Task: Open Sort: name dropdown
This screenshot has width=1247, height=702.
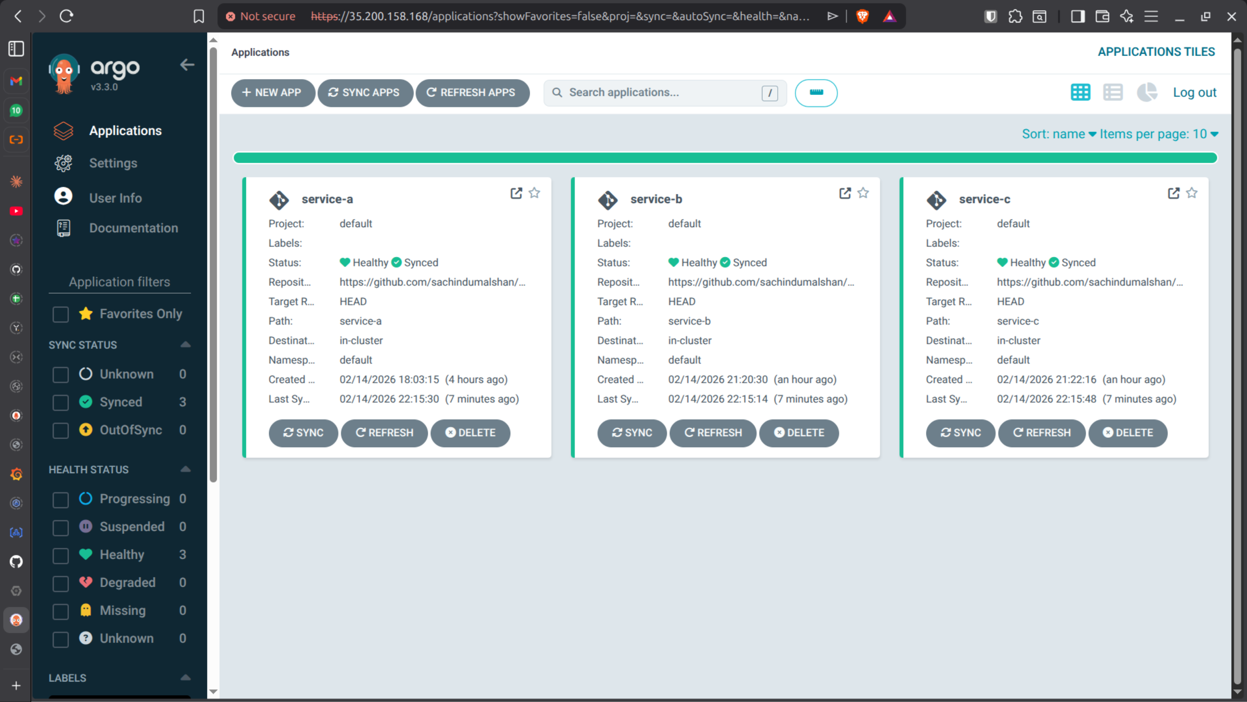Action: [x=1058, y=134]
